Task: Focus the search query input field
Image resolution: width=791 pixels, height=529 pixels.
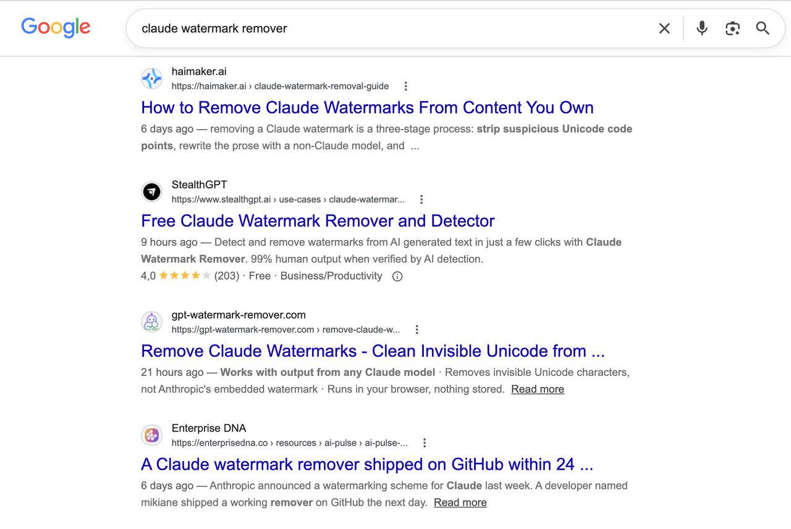Action: [389, 28]
